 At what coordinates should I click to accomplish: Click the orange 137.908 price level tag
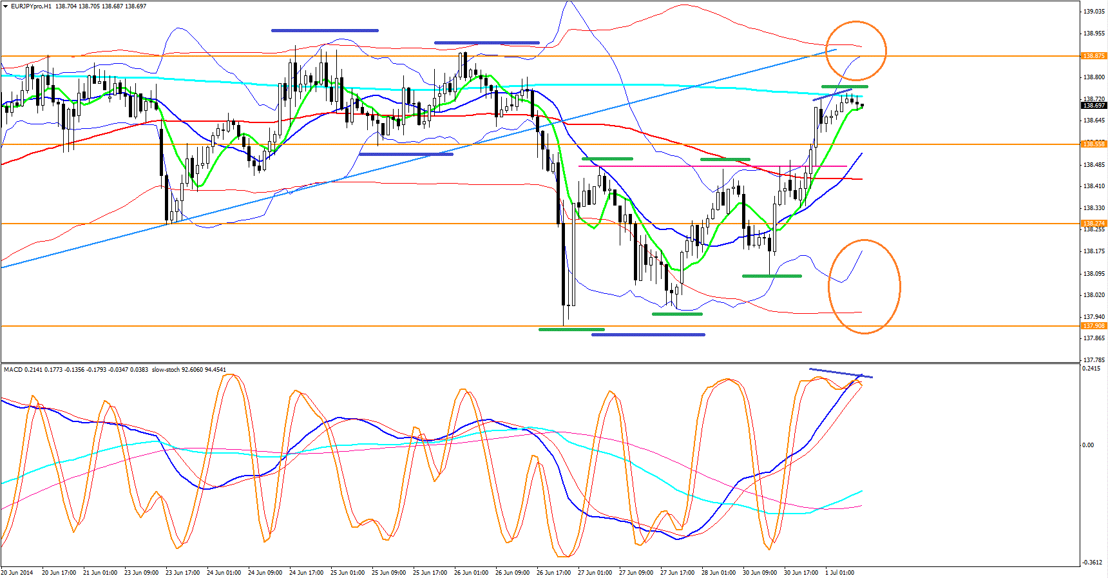point(1093,326)
